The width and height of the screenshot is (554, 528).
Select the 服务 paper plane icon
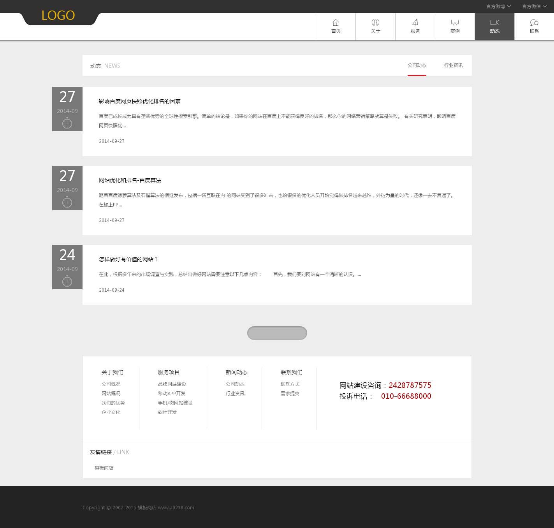[x=415, y=23]
